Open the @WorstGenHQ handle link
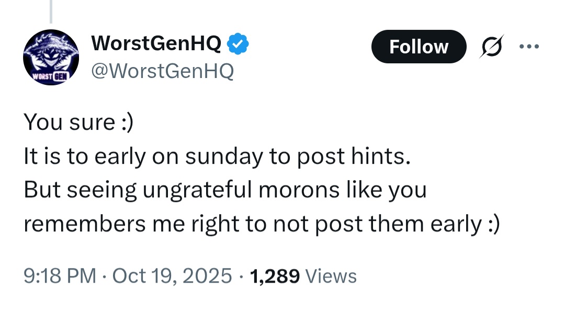 tap(162, 70)
